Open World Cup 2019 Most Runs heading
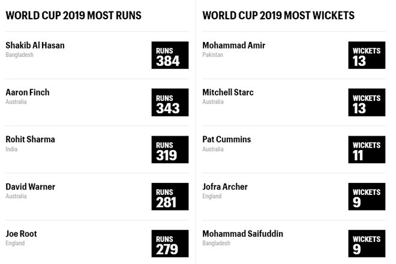 pos(73,16)
